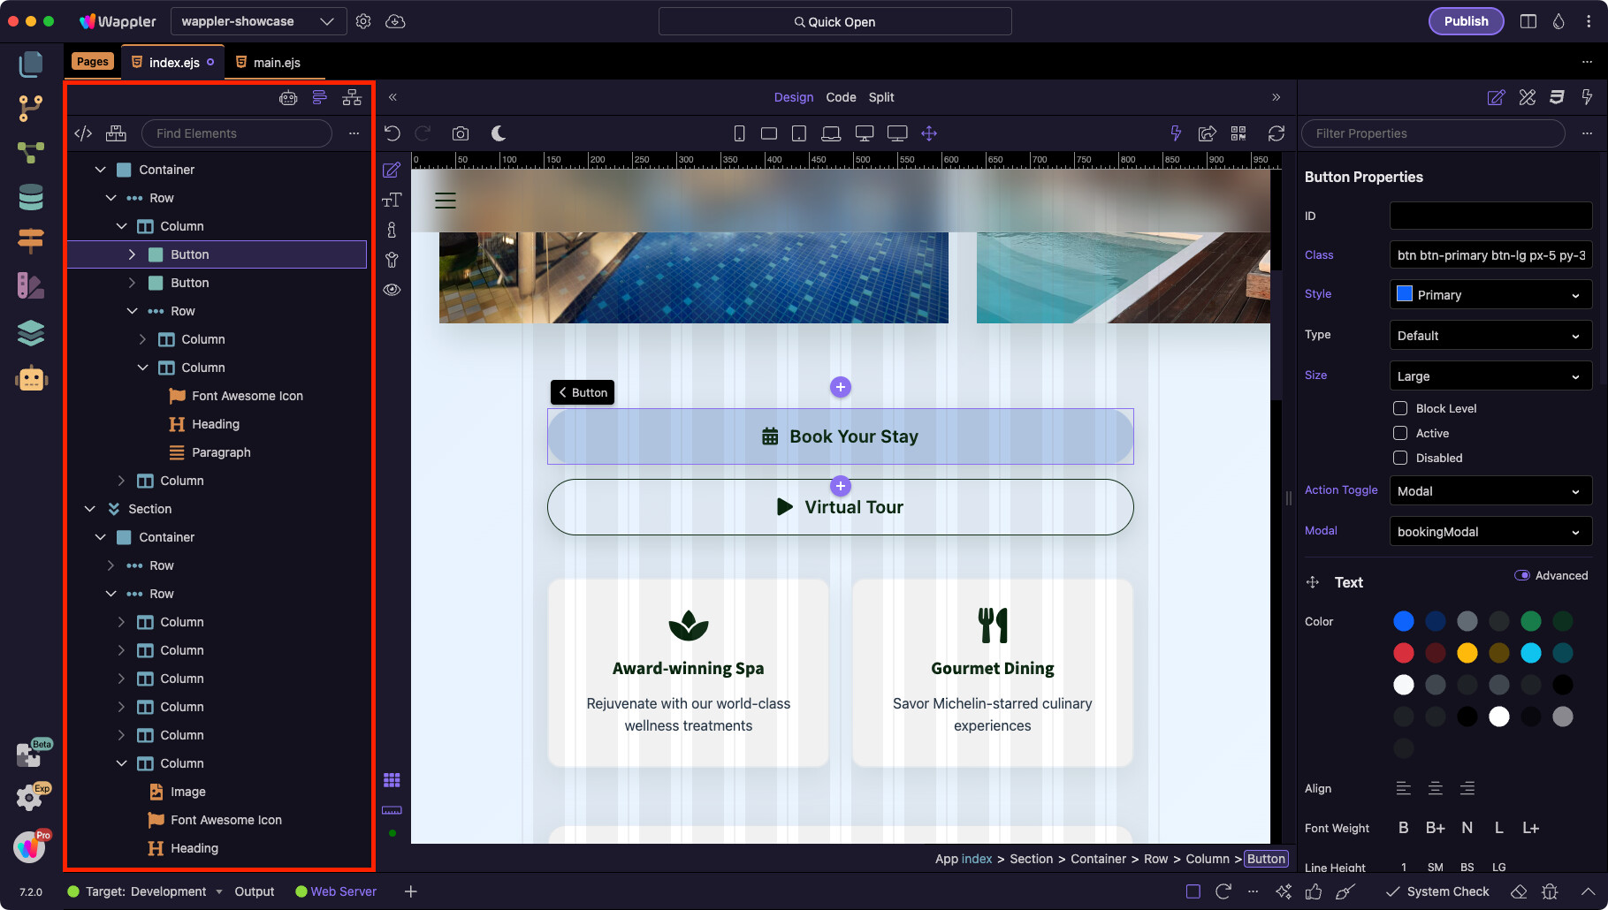Check the Disabled checkbox
This screenshot has height=910, width=1608.
point(1400,458)
